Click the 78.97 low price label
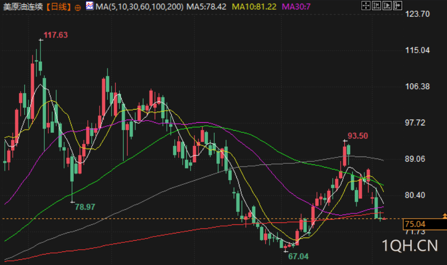This screenshot has width=447, height=265. (x=85, y=207)
